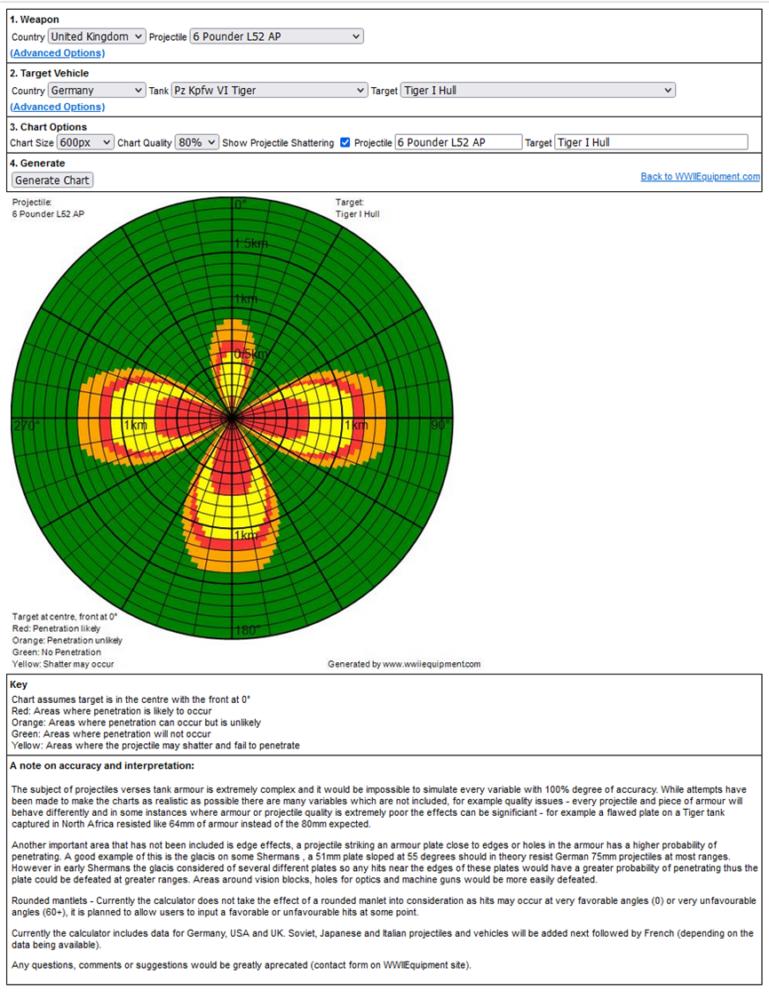769x999 pixels.
Task: Click the 90° label on the polar chart
Action: (x=440, y=425)
